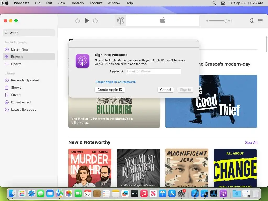Open Recently Updated in the Library
Image resolution: width=268 pixels, height=201 pixels.
click(x=29, y=80)
